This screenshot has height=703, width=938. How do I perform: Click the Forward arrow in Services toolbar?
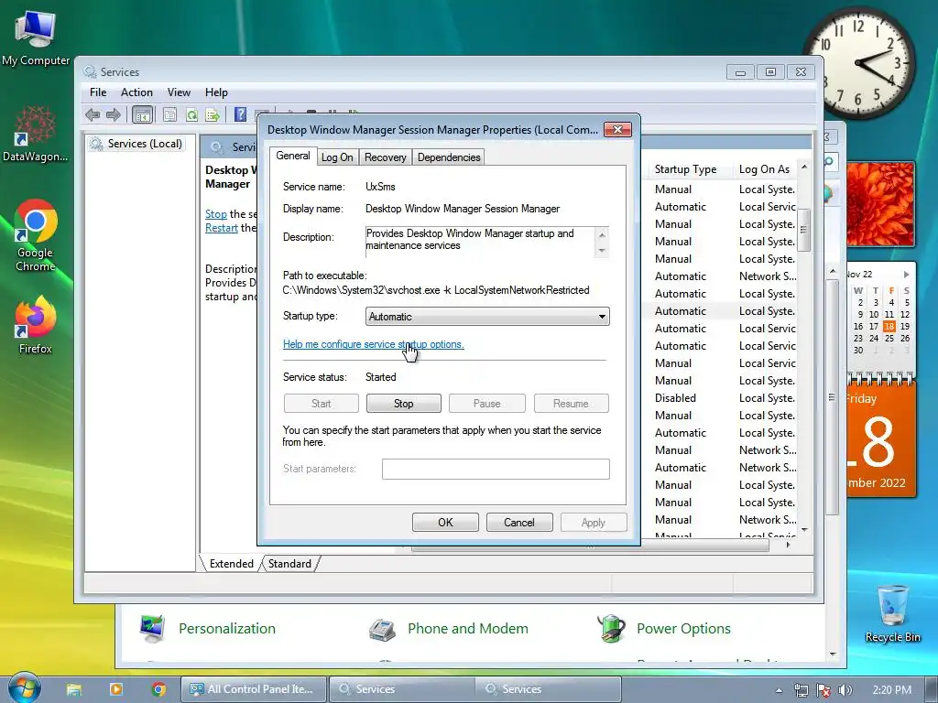tap(113, 114)
